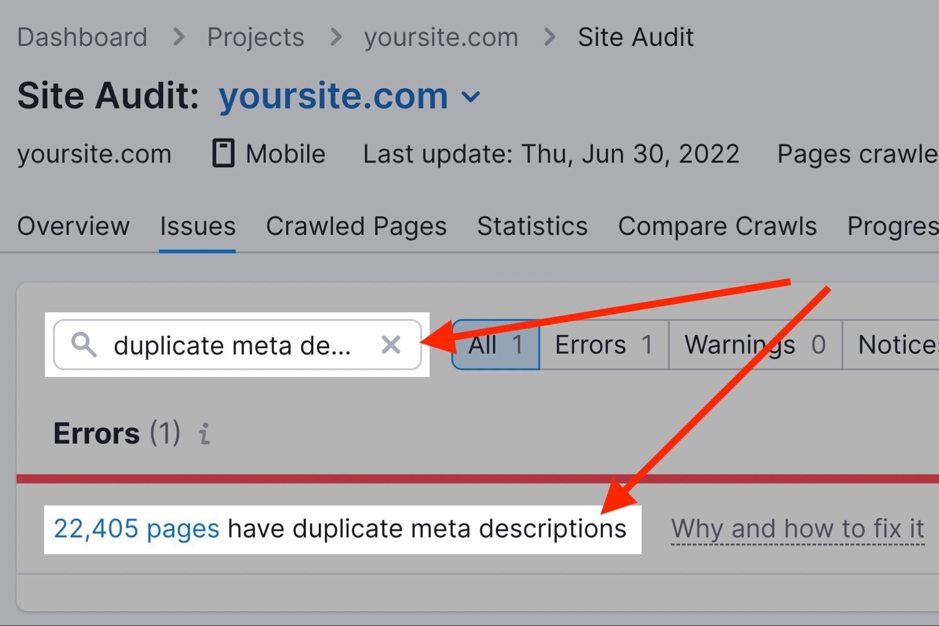Switch to Compare Crawls tab
The height and width of the screenshot is (626, 939).
pos(717,226)
